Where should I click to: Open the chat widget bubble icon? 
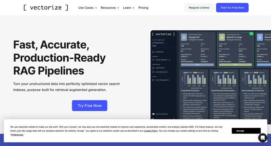(263, 138)
